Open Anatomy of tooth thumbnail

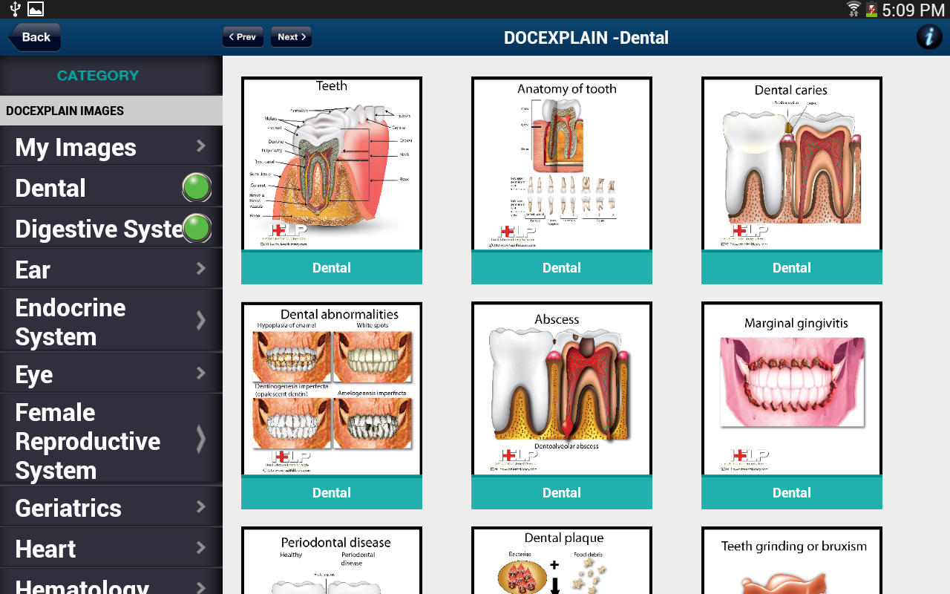point(562,163)
